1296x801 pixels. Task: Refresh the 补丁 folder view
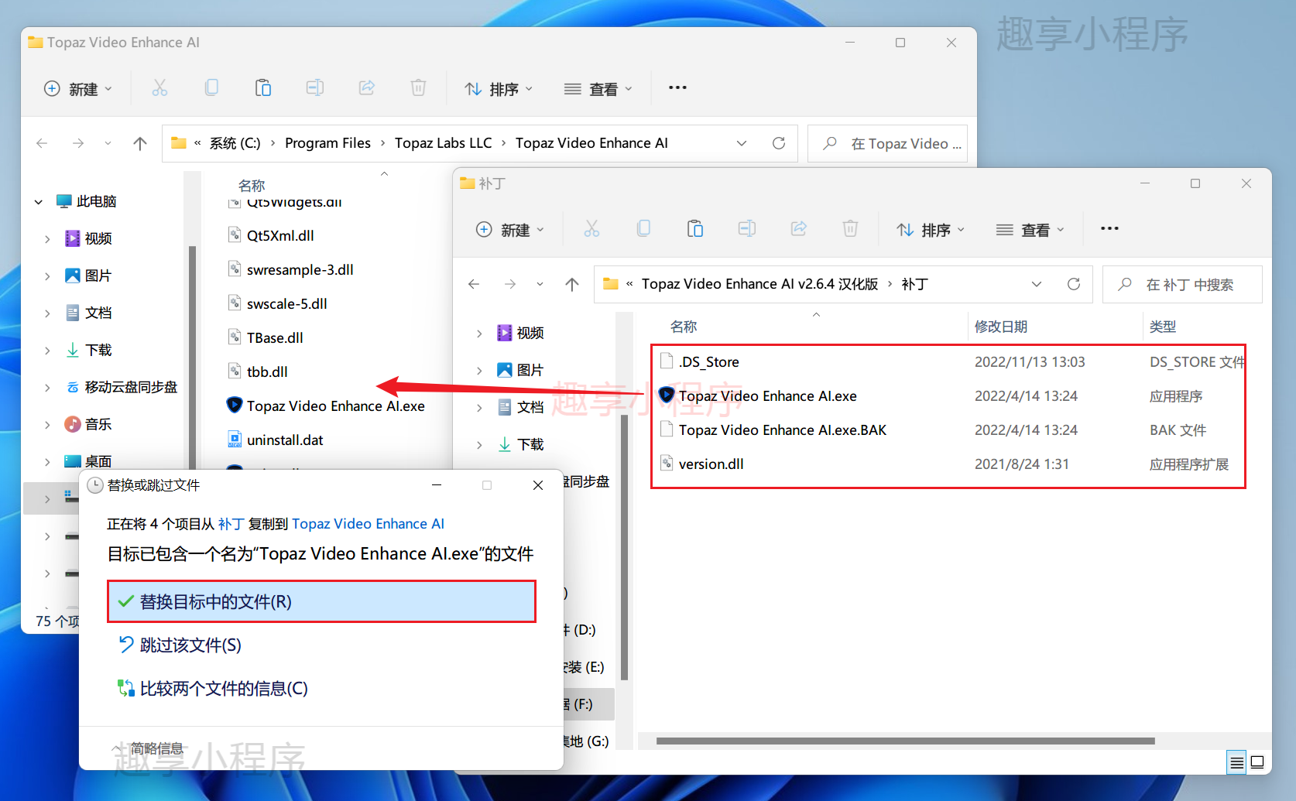click(x=1074, y=284)
